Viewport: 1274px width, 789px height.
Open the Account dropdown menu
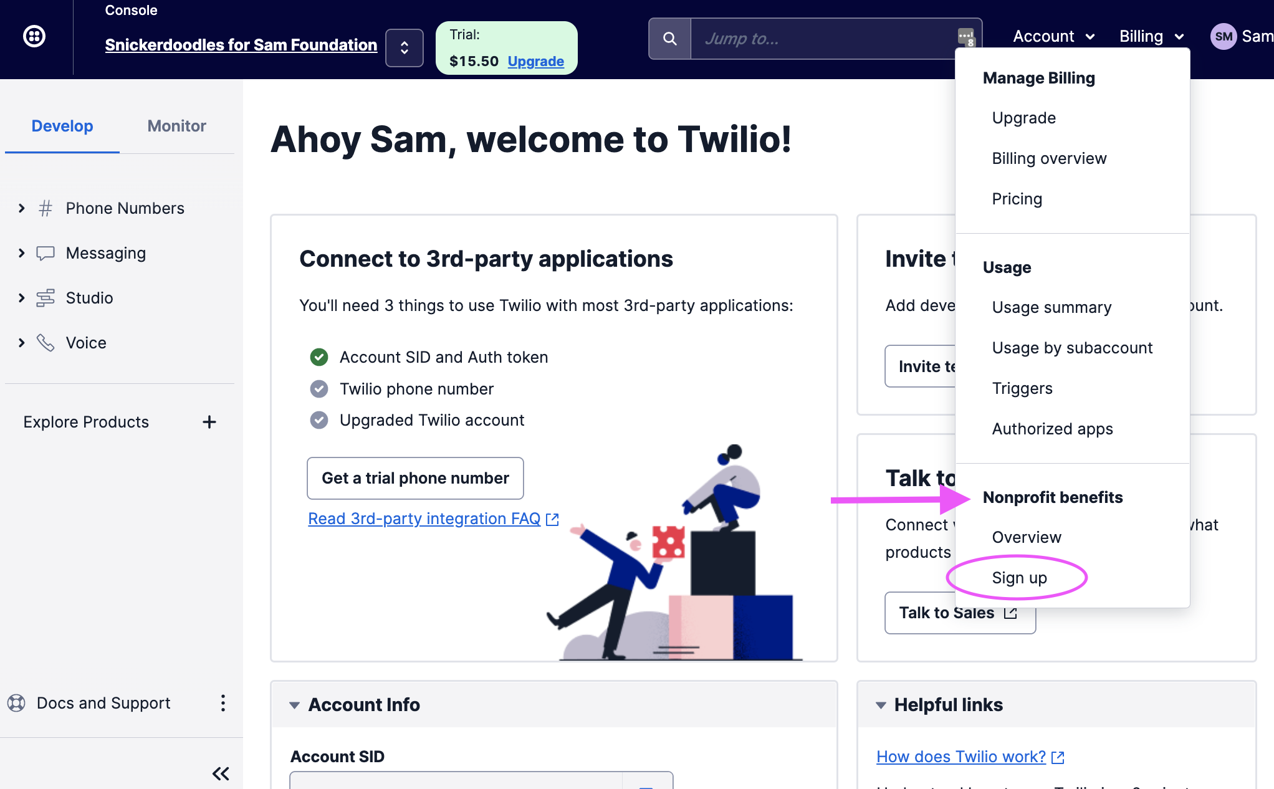pyautogui.click(x=1053, y=37)
